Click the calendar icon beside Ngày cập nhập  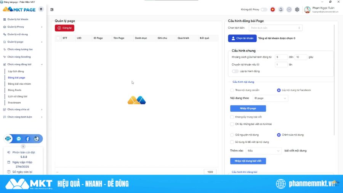9,162
